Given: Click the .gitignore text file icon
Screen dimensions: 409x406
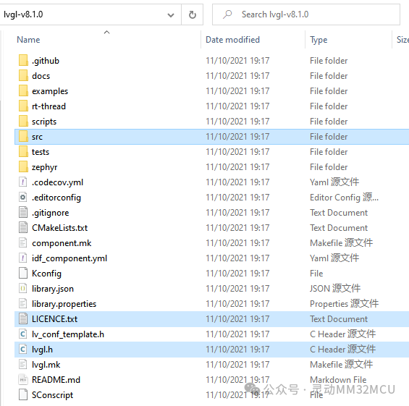Looking at the screenshot, I should [23, 213].
